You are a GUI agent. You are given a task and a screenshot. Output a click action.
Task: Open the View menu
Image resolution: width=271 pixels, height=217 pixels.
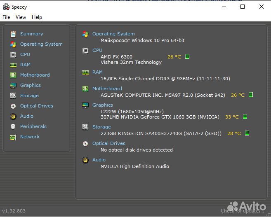point(21,17)
